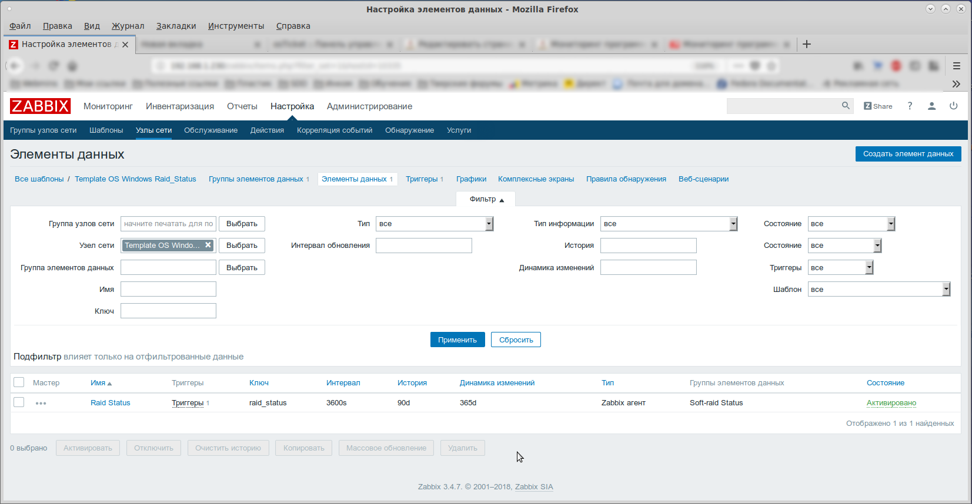This screenshot has height=504, width=972.
Task: Open Template OS Windows Raid_Status link
Action: (x=135, y=179)
